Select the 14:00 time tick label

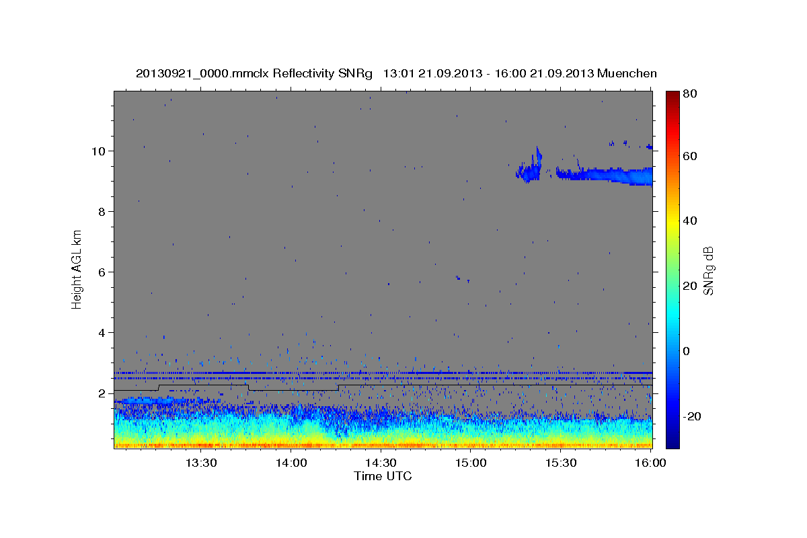click(x=291, y=463)
